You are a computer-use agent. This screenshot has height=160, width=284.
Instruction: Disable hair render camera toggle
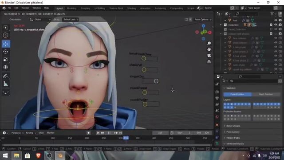click(x=280, y=20)
